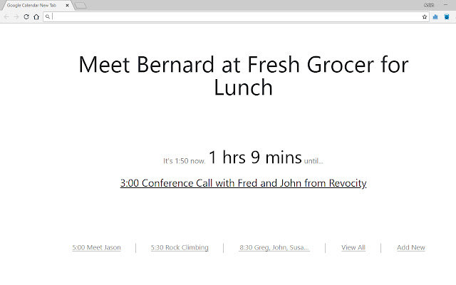456x285 pixels.
Task: Click the browser back arrow
Action: tap(6, 16)
